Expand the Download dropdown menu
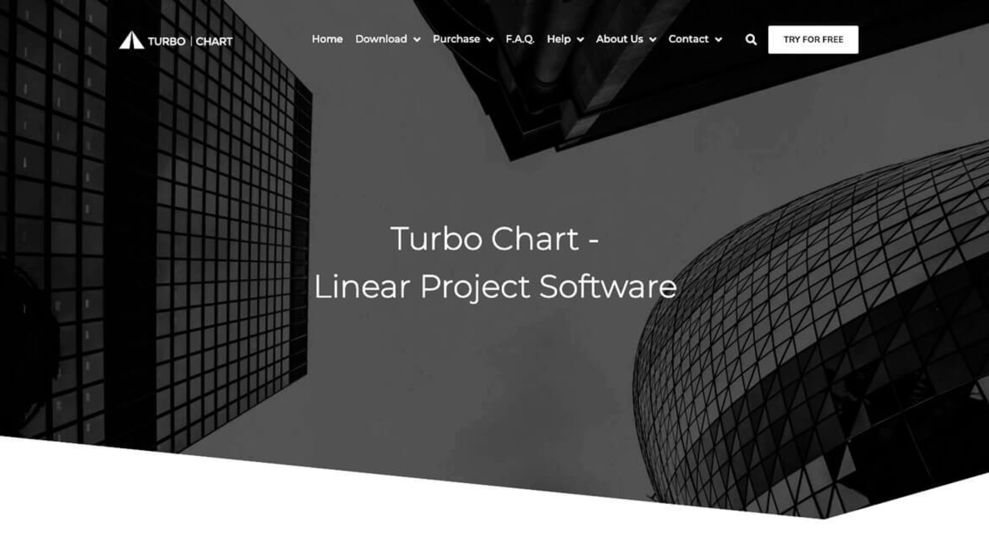 coord(387,39)
